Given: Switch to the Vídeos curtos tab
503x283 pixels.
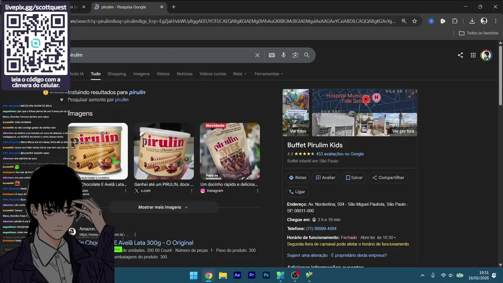Looking at the screenshot, I should pos(213,74).
